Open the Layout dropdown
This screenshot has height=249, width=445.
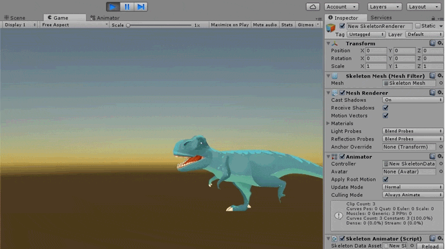[x=424, y=7]
